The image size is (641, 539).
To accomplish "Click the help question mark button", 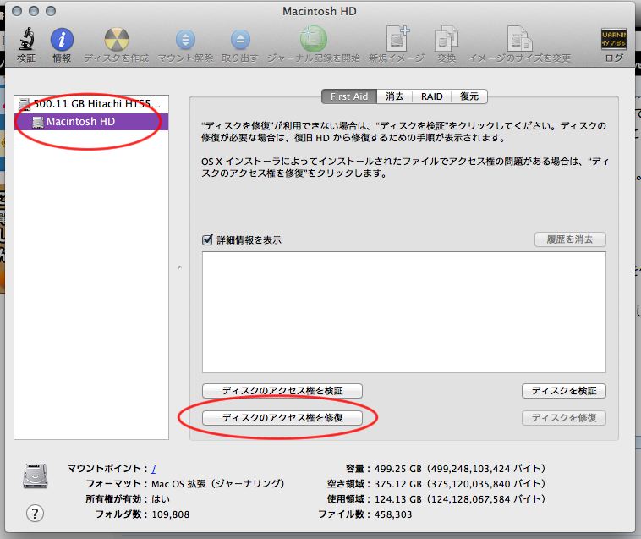I will (35, 513).
